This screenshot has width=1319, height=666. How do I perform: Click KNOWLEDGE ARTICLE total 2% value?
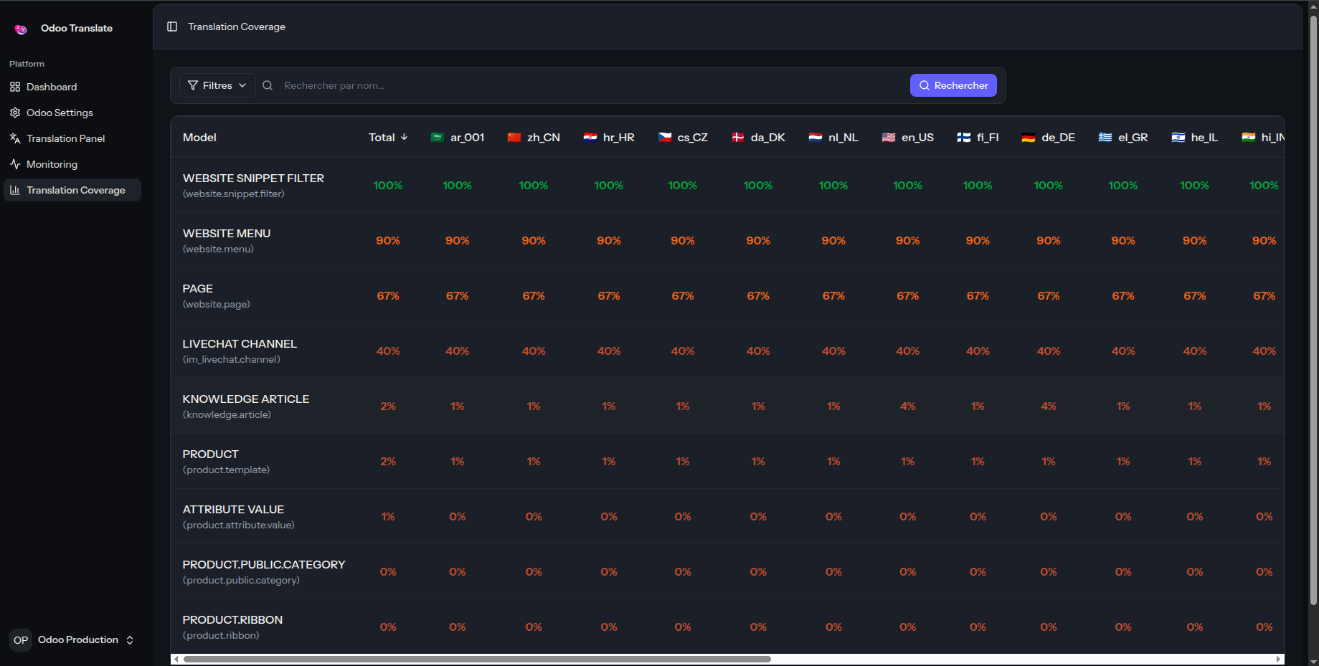point(388,406)
